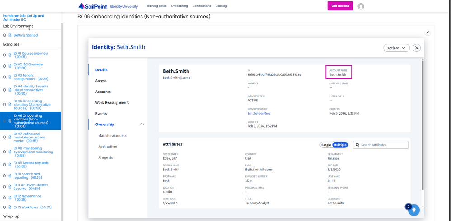This screenshot has width=451, height=221.
Task: Click the document icon beside EX 05
Action: click(x=9, y=105)
